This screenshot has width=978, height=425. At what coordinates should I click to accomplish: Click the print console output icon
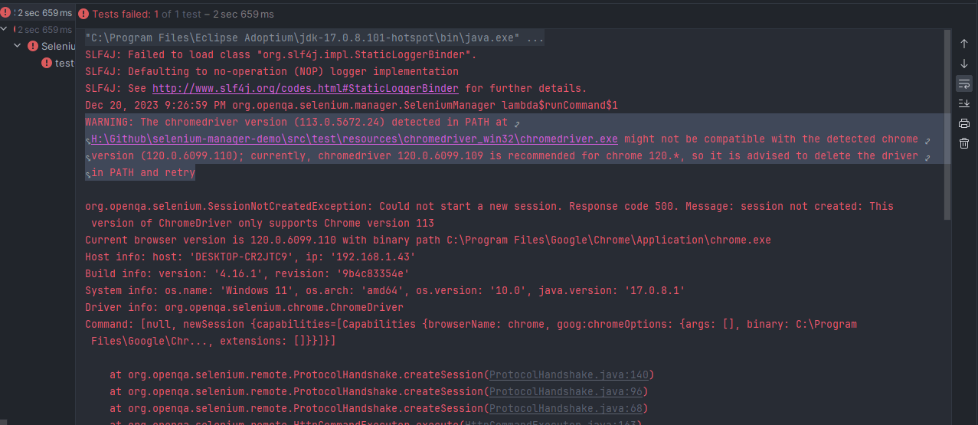[x=964, y=123]
